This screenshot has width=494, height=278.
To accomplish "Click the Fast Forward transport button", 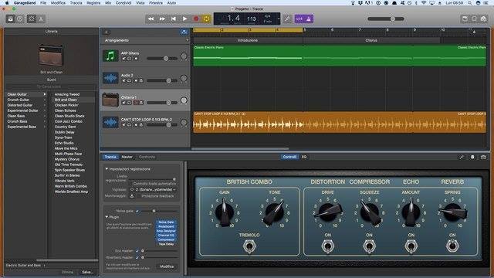I will coord(162,19).
